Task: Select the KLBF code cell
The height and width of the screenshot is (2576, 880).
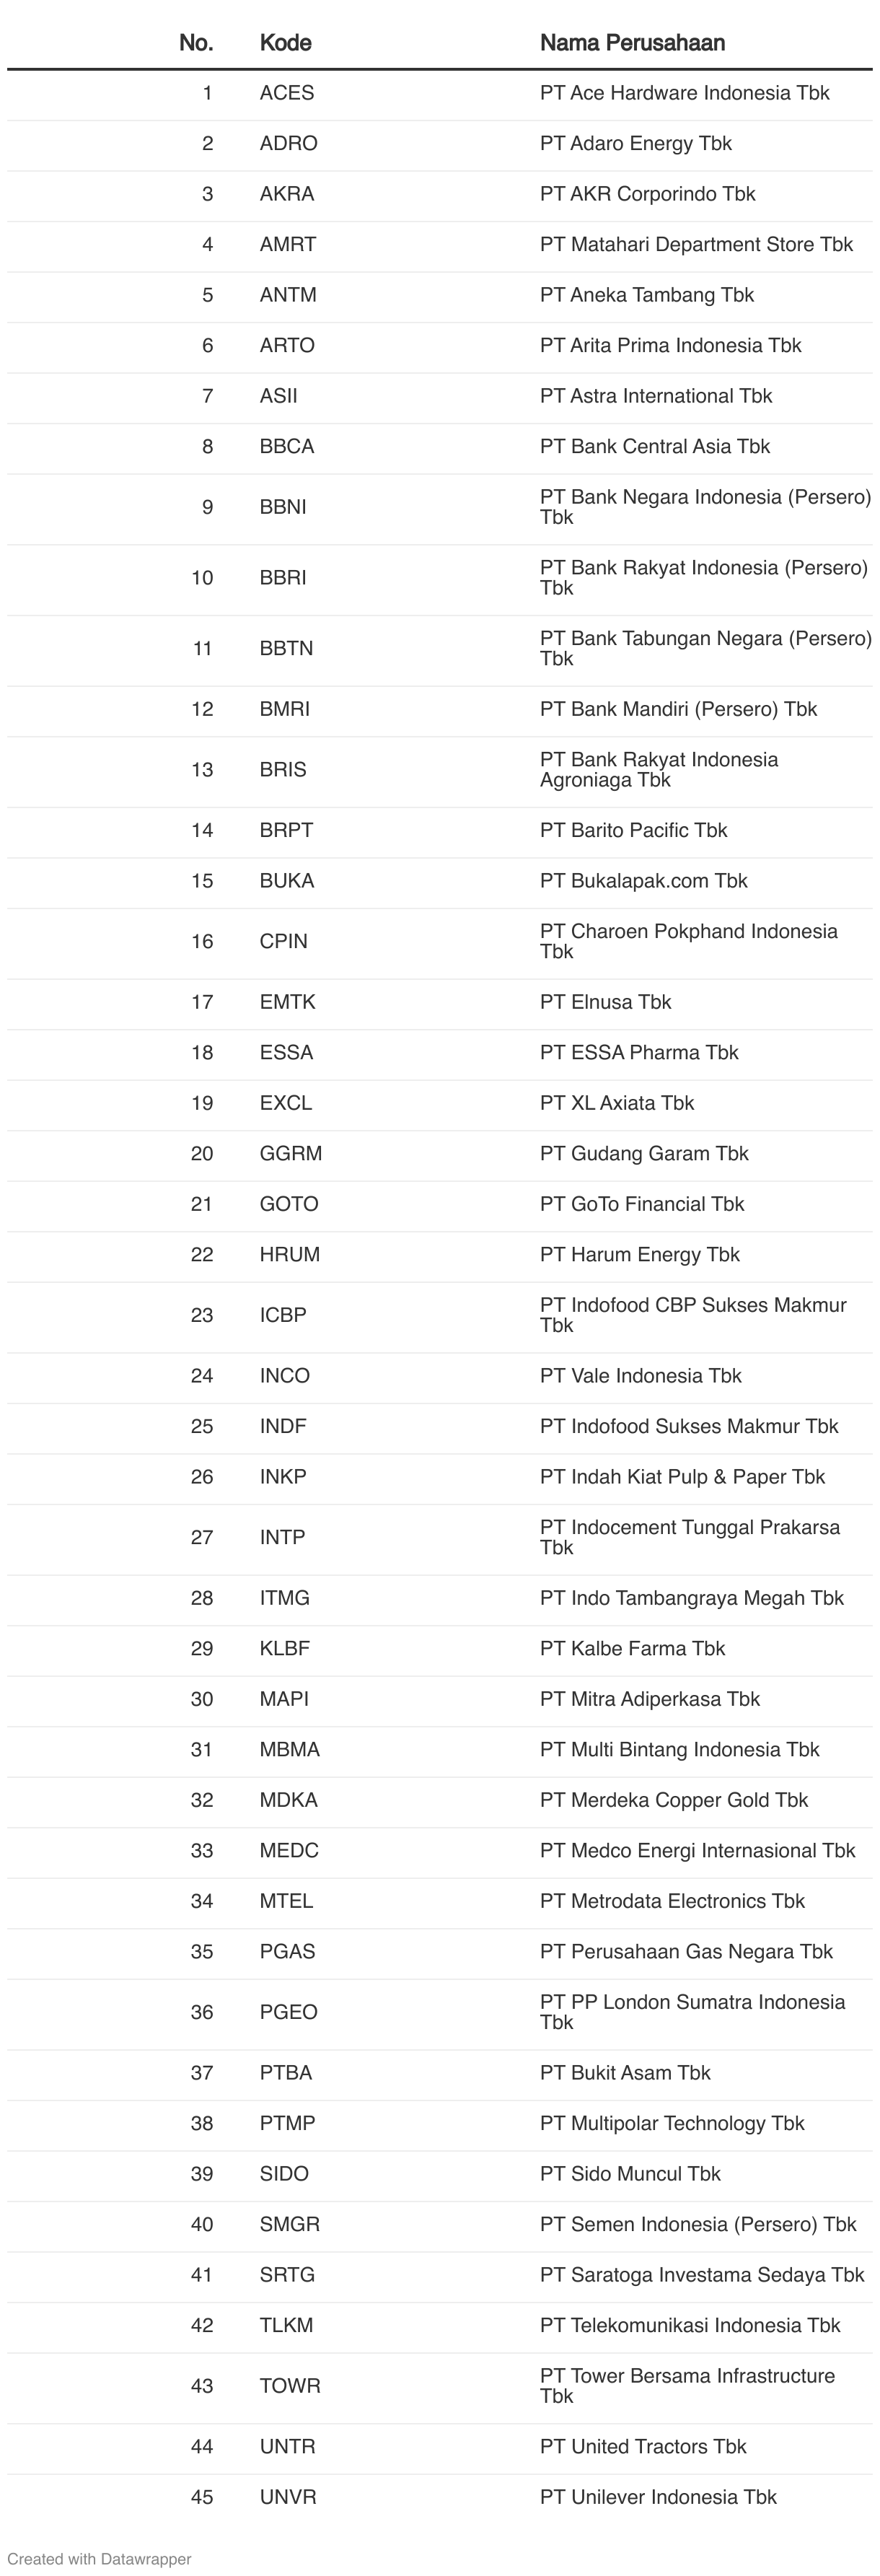Action: (x=285, y=1648)
